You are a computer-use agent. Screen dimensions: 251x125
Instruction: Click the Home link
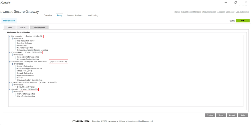[x=177, y=12]
